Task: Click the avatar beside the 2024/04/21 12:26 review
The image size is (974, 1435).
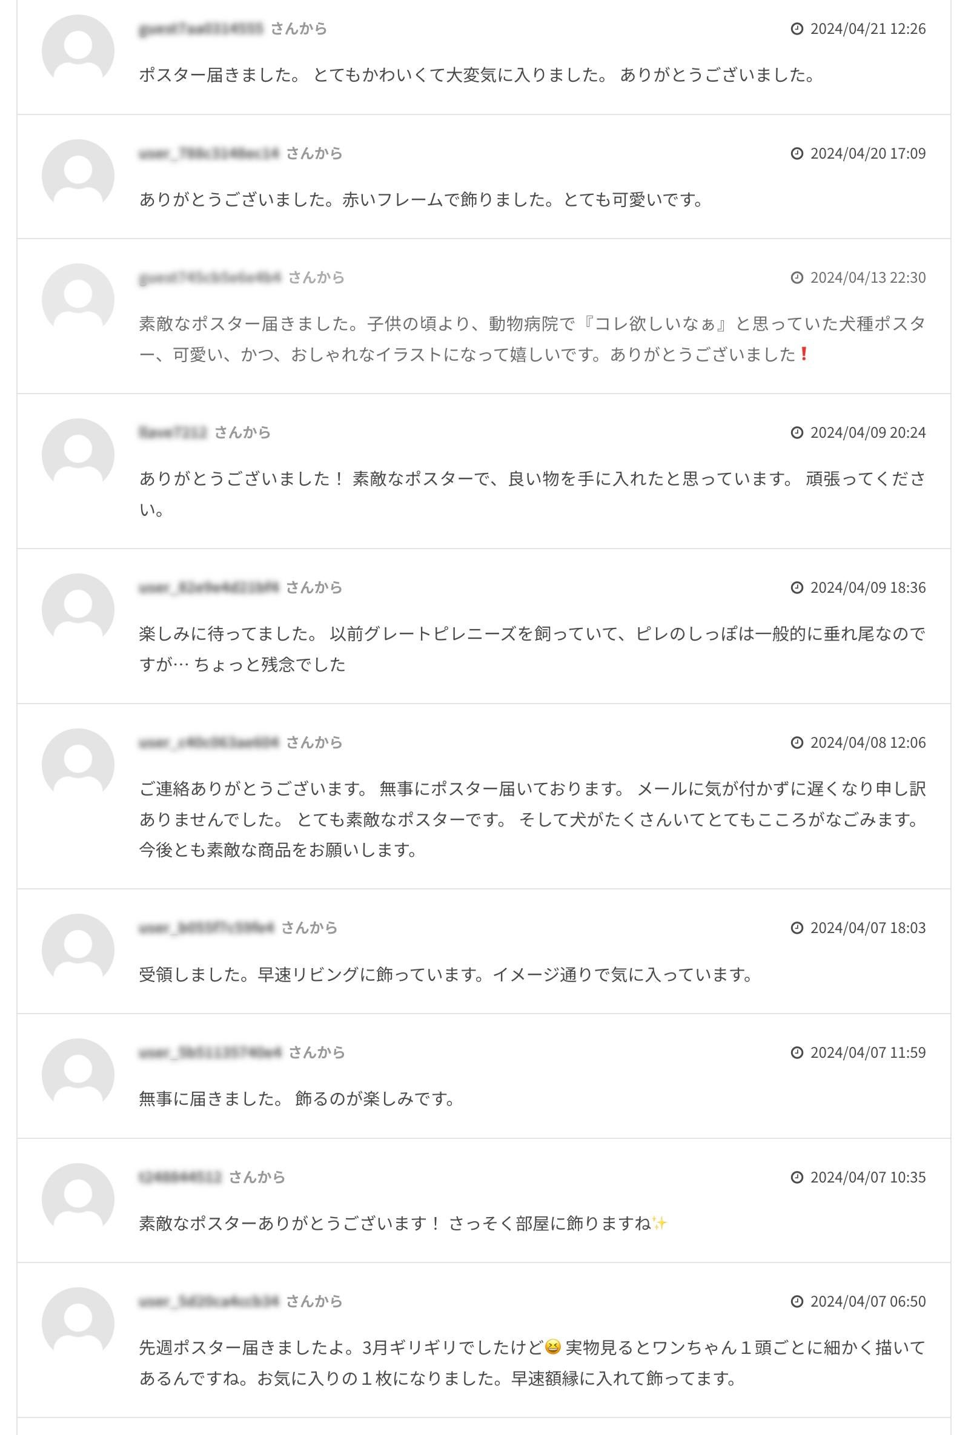Action: [x=78, y=51]
